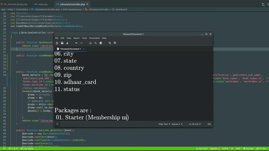Click the '08. country' line in text editor
Image resolution: width=269 pixels, height=151 pixels.
[x=69, y=68]
